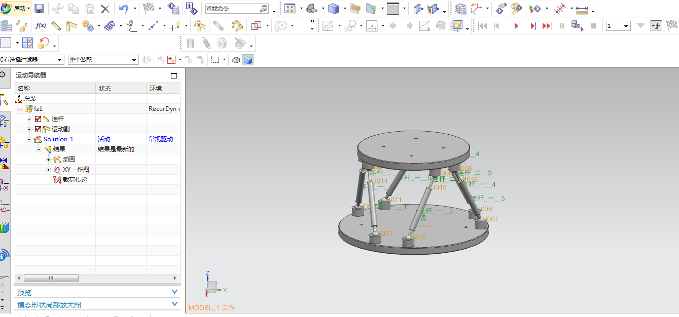Collapse the fz1 tree node

20,109
